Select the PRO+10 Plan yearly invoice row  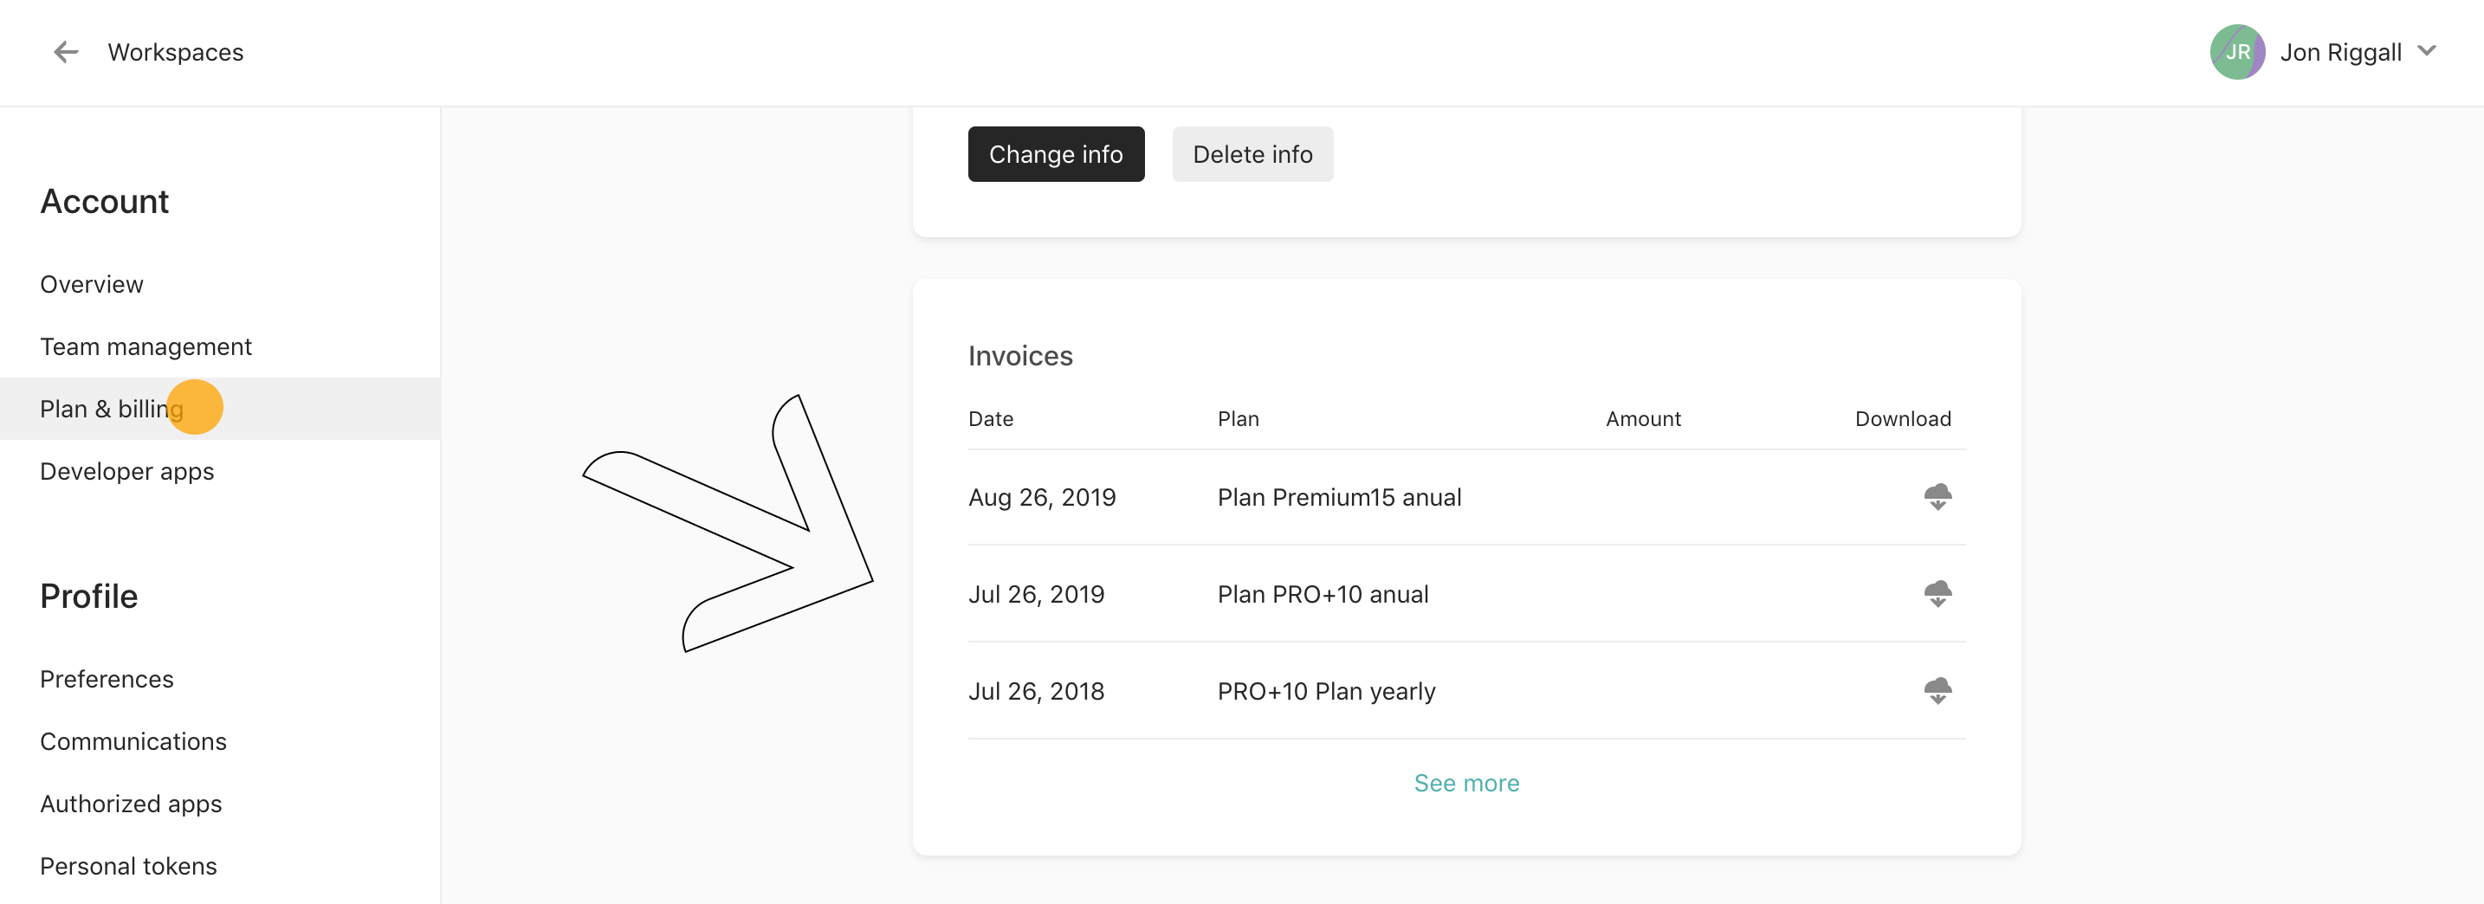[x=1325, y=690]
